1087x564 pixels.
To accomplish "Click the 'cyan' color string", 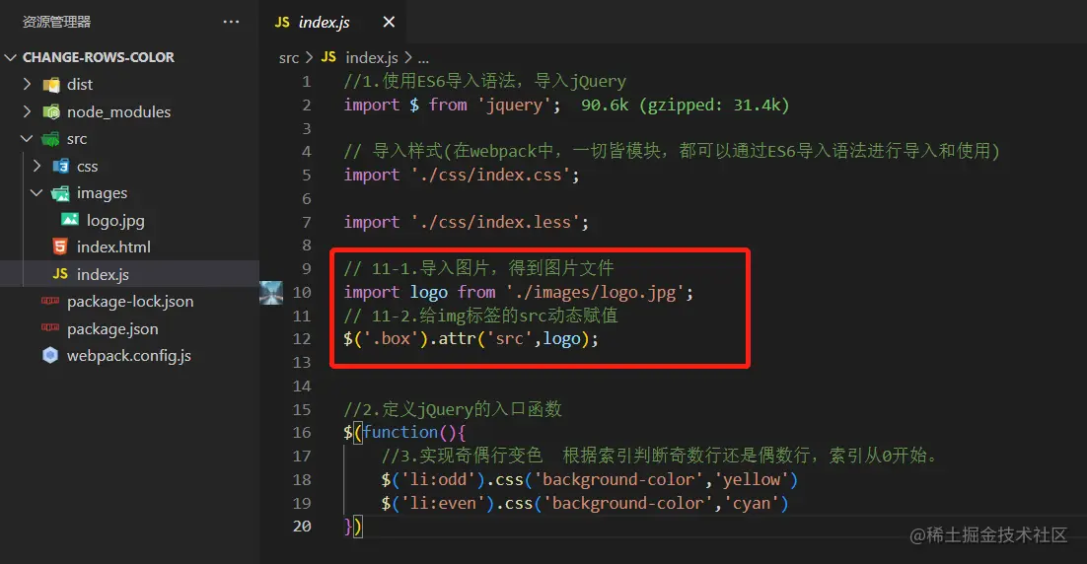I will click(x=752, y=503).
